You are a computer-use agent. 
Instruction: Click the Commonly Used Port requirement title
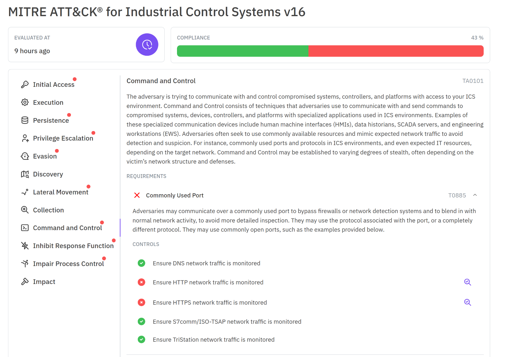[x=175, y=195]
